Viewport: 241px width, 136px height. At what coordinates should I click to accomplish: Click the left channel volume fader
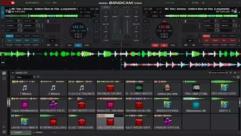pos(115,26)
